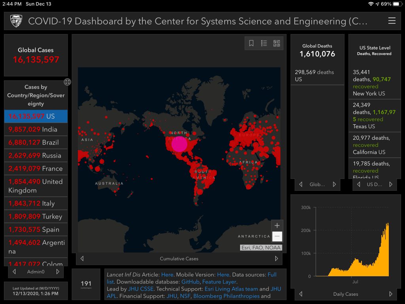Screen dimensions: 405x304
Task: Advance the Admin0 list to next level
Action: coord(58,272)
